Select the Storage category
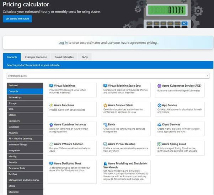The width and height of the screenshot is (214, 195). (25, 103)
